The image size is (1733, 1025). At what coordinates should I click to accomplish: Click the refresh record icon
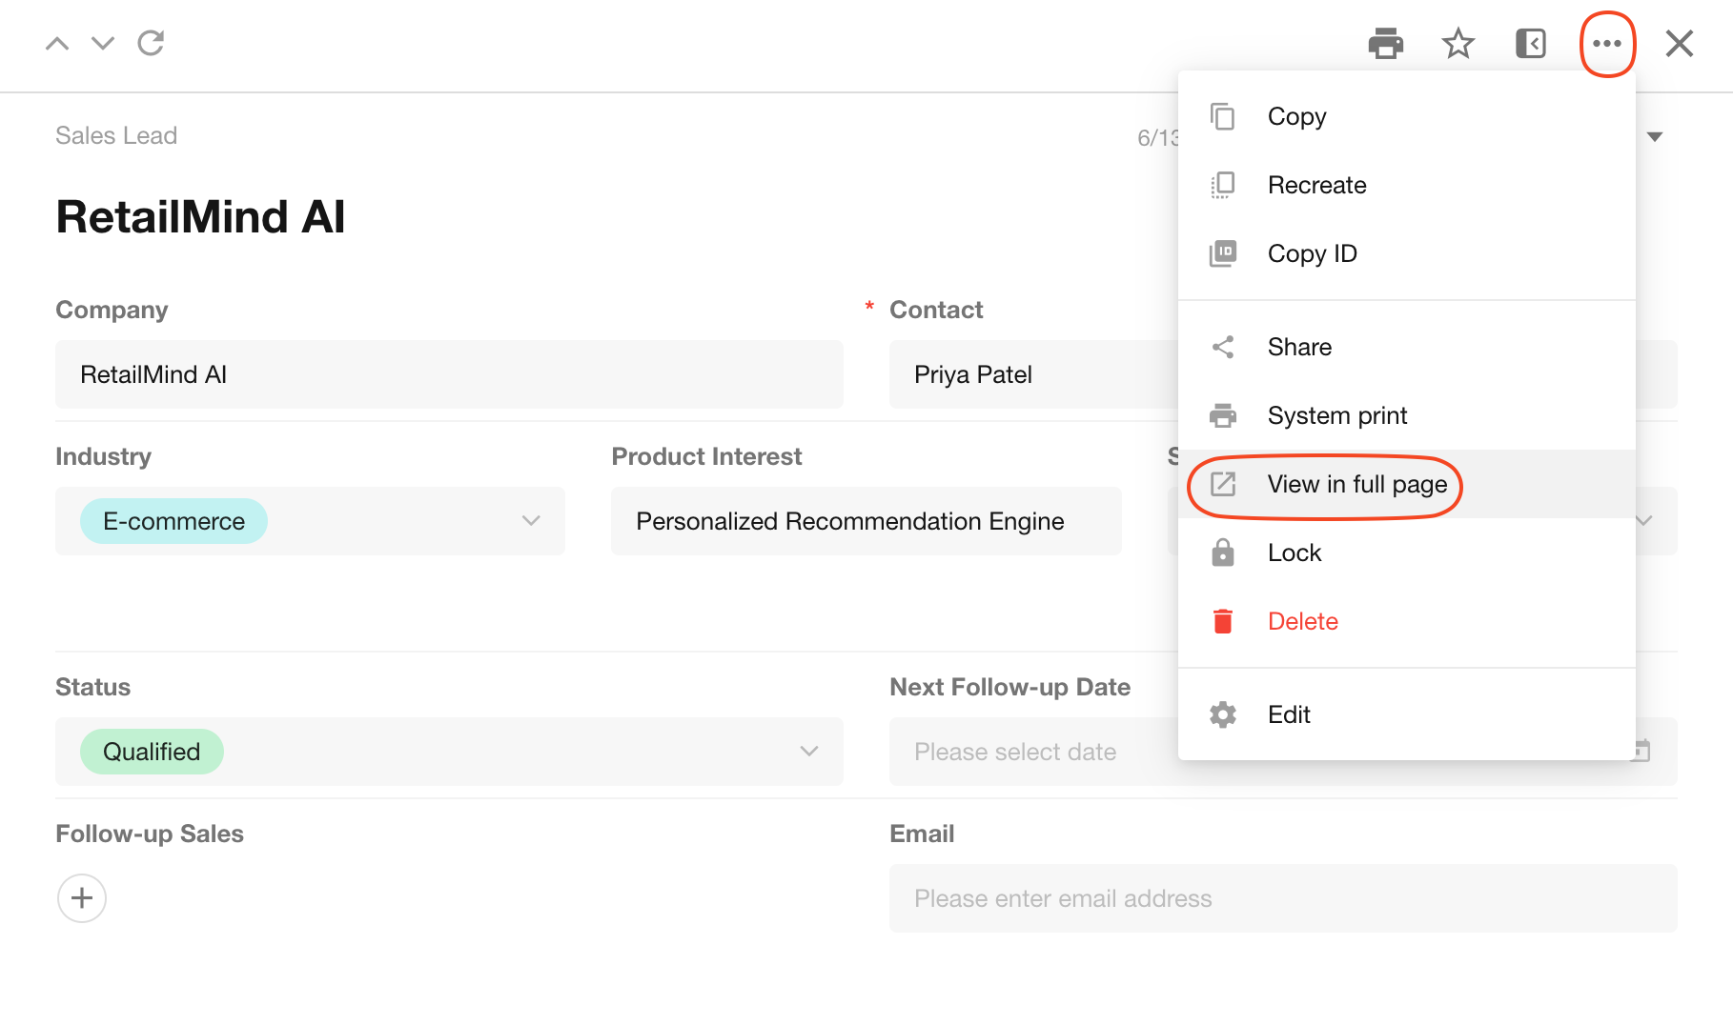pos(151,44)
